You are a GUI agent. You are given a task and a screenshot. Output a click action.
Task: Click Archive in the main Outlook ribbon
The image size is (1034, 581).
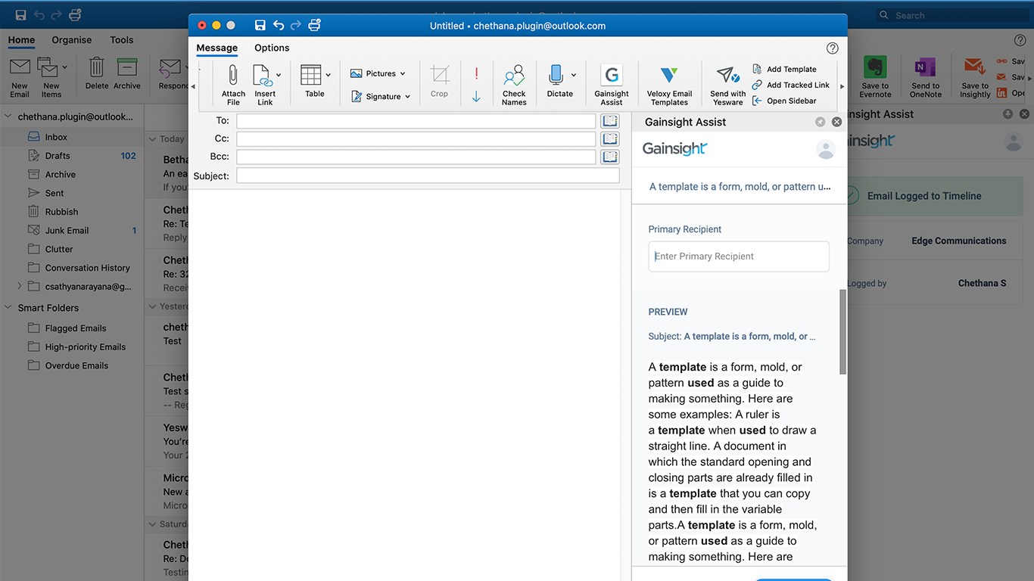tap(127, 73)
